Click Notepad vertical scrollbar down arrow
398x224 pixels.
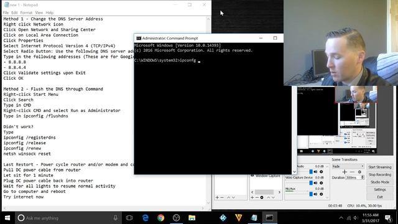click(x=208, y=202)
